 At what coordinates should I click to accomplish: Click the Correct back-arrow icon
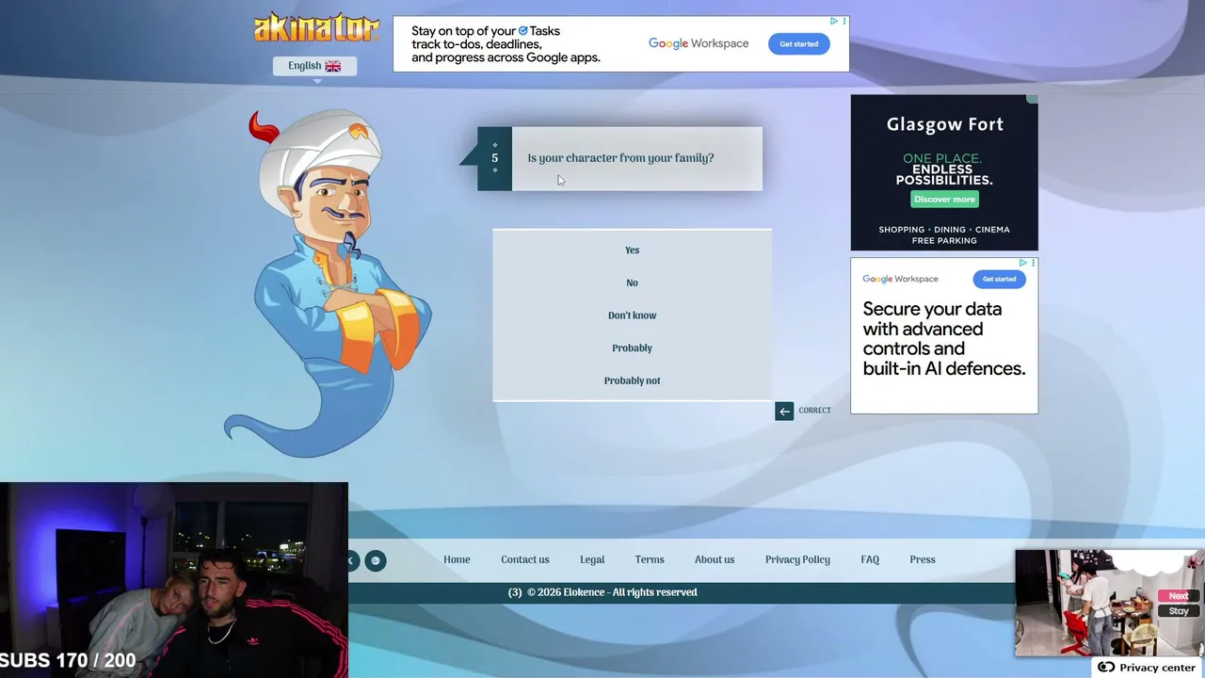point(784,411)
